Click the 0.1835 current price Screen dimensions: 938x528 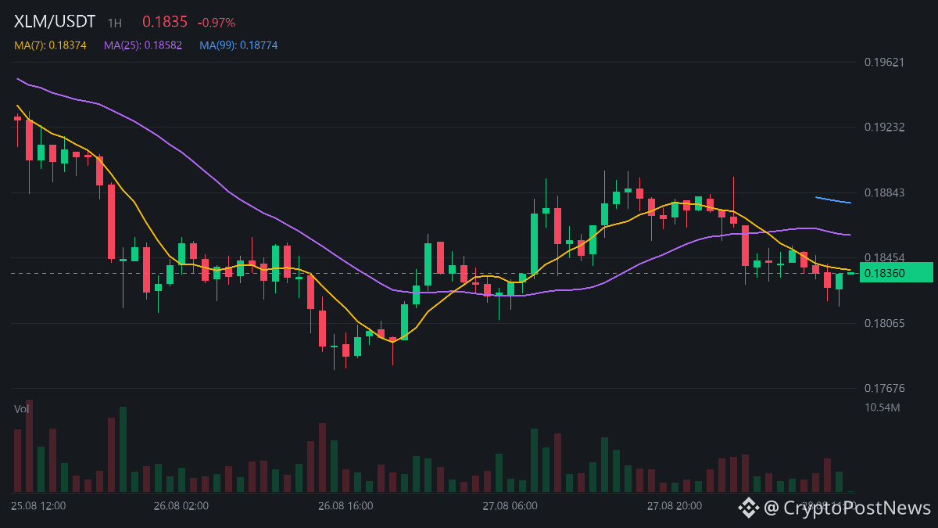point(165,23)
